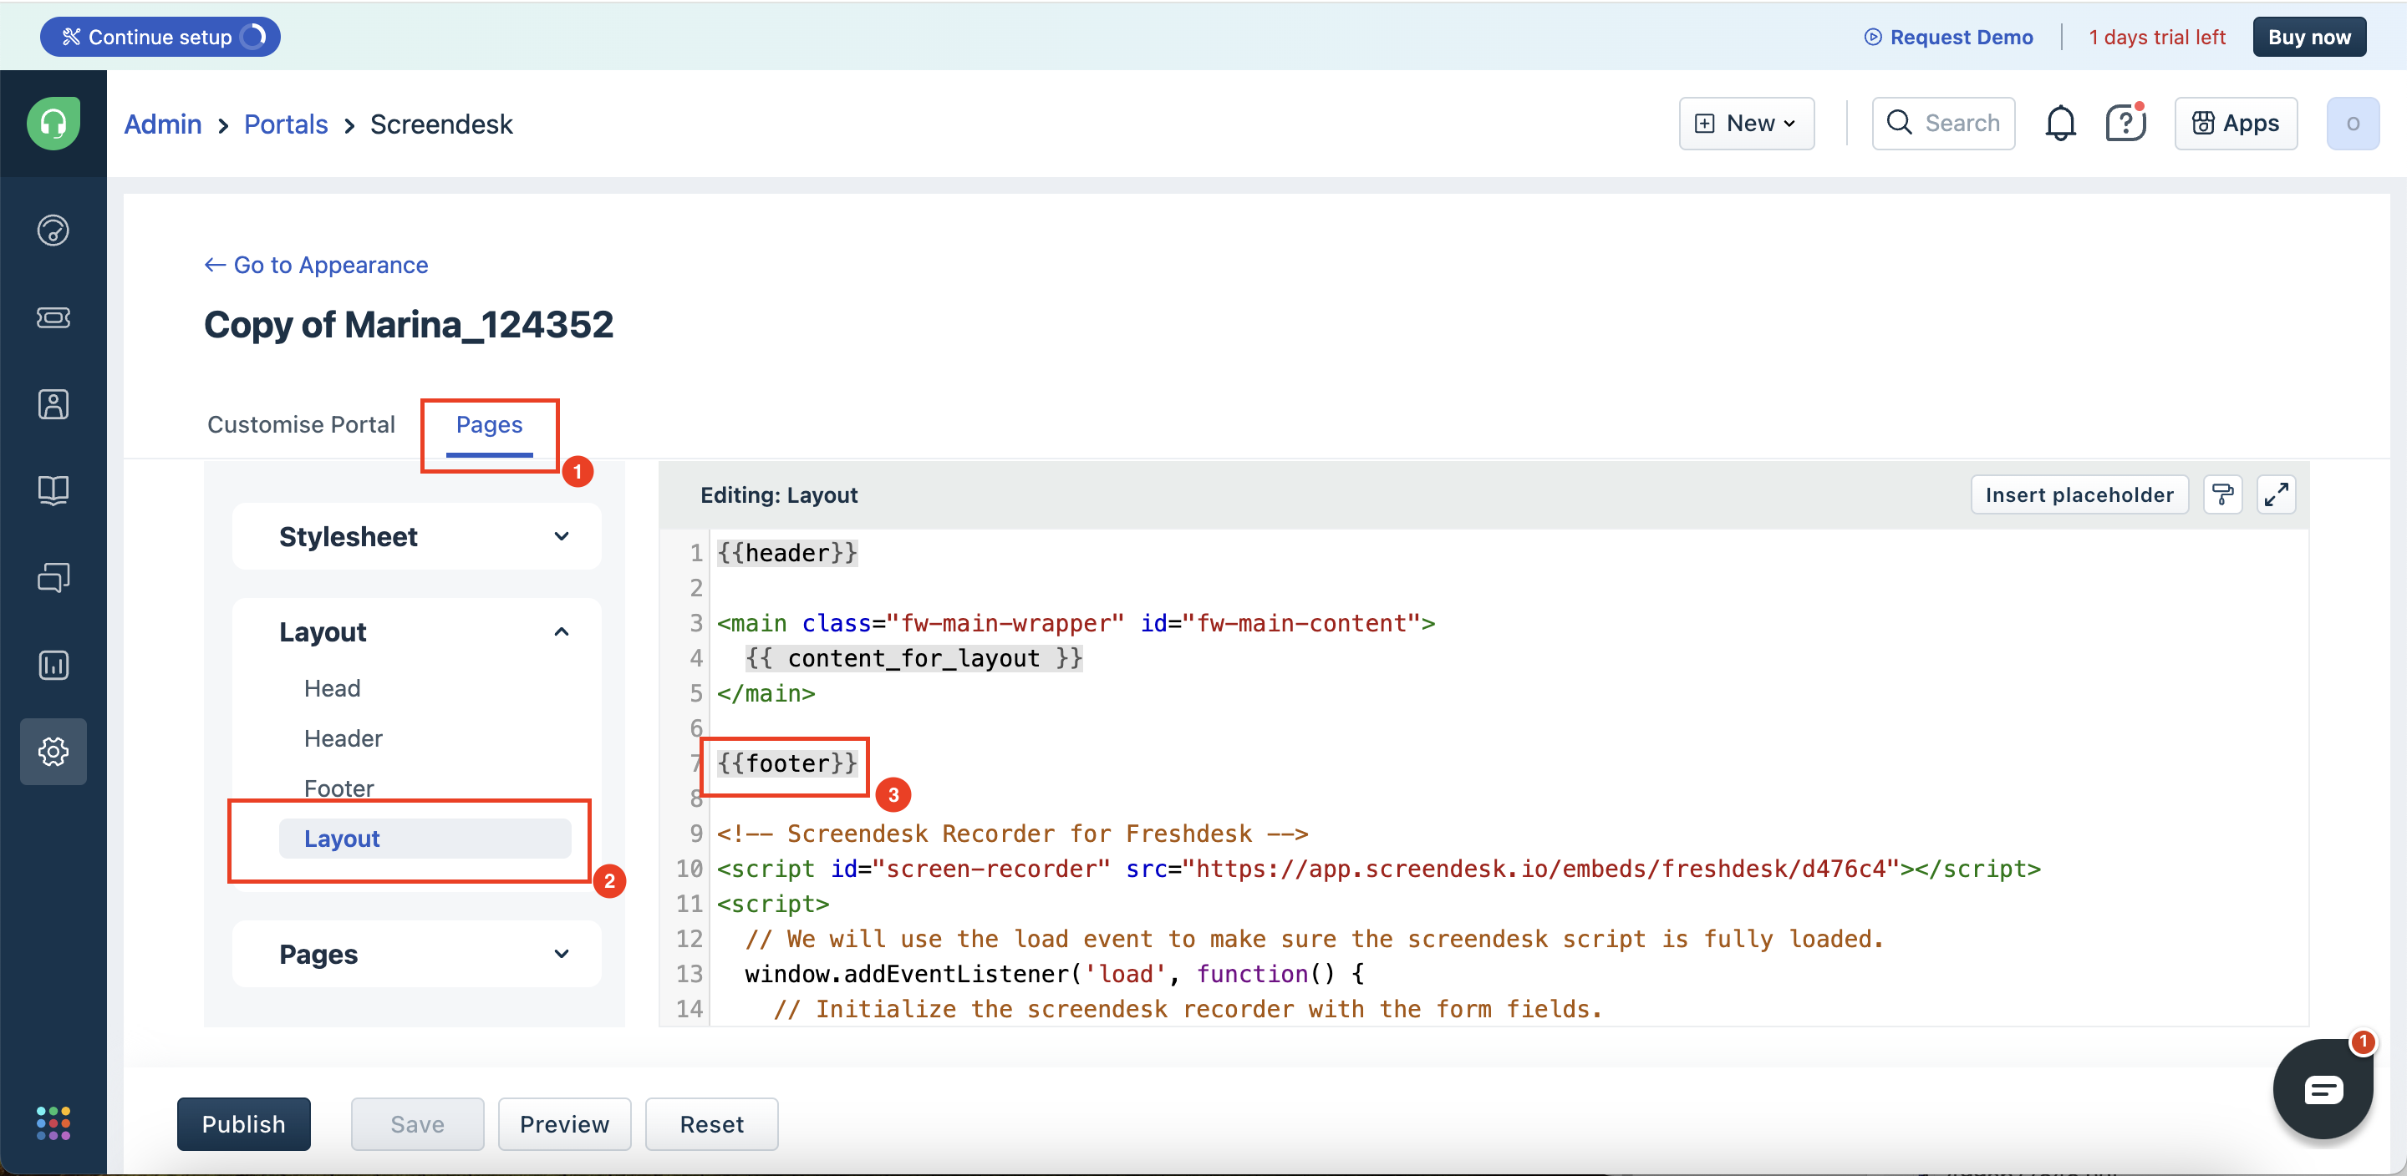Open the solutions book icon
Screen dimensions: 2407x1176
(x=53, y=490)
